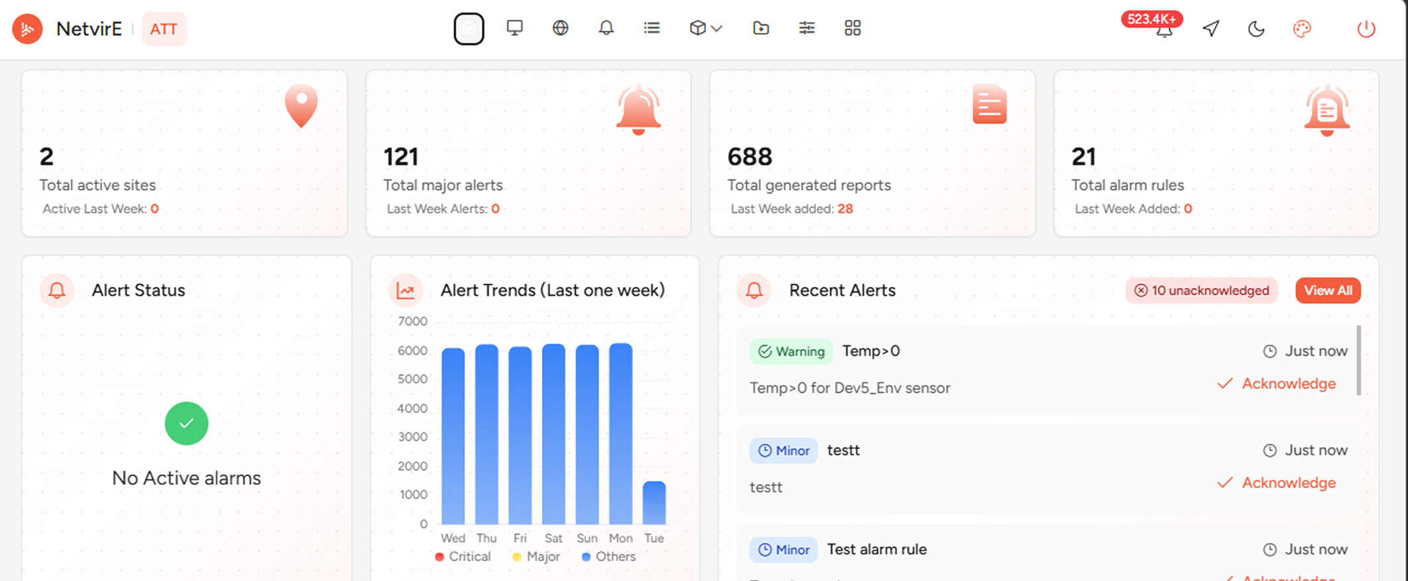The image size is (1408, 581).
Task: Click the 'Temp>0 for Dev5_Env sensor' text
Action: [850, 388]
